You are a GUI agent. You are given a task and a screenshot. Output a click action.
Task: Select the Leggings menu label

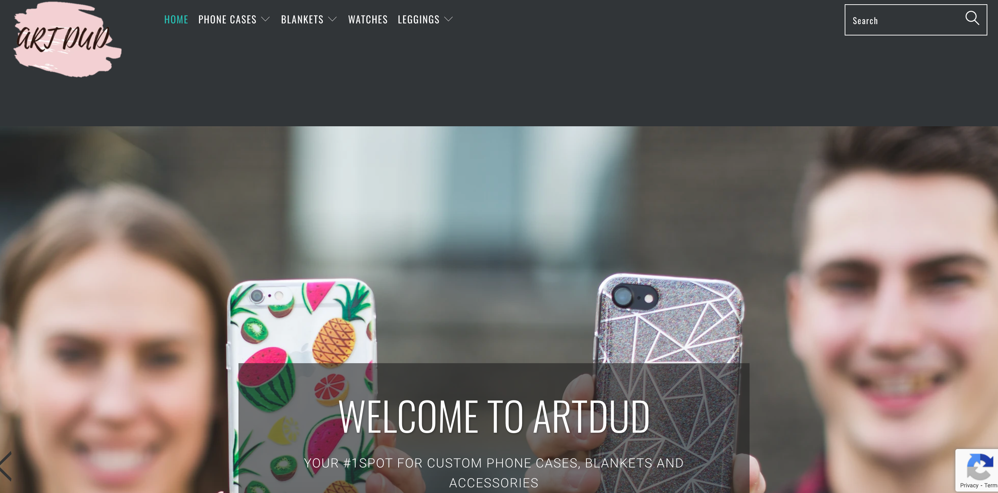click(418, 20)
